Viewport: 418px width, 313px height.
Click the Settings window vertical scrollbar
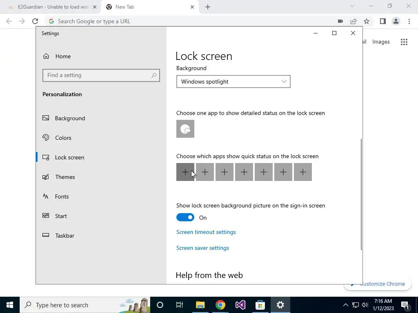pos(361,194)
